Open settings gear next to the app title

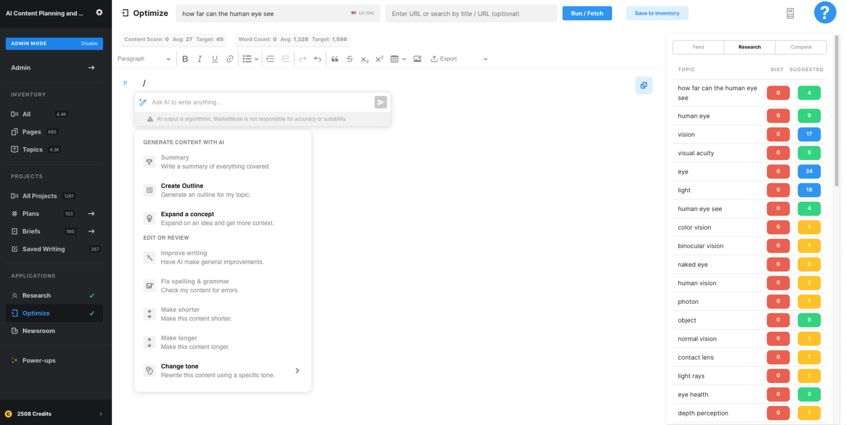[x=99, y=13]
